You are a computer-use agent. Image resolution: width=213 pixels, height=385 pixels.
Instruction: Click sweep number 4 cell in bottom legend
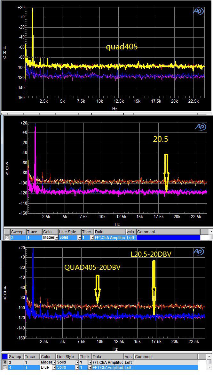click(x=16, y=367)
